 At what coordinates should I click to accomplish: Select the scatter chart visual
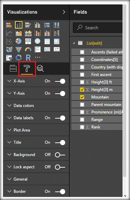pos(9,41)
